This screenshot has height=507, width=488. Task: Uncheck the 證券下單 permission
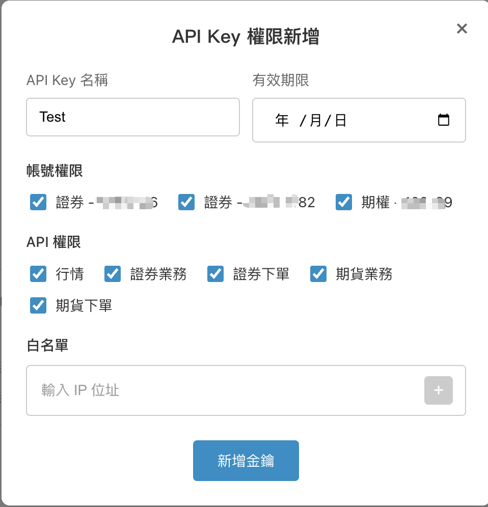(x=215, y=274)
